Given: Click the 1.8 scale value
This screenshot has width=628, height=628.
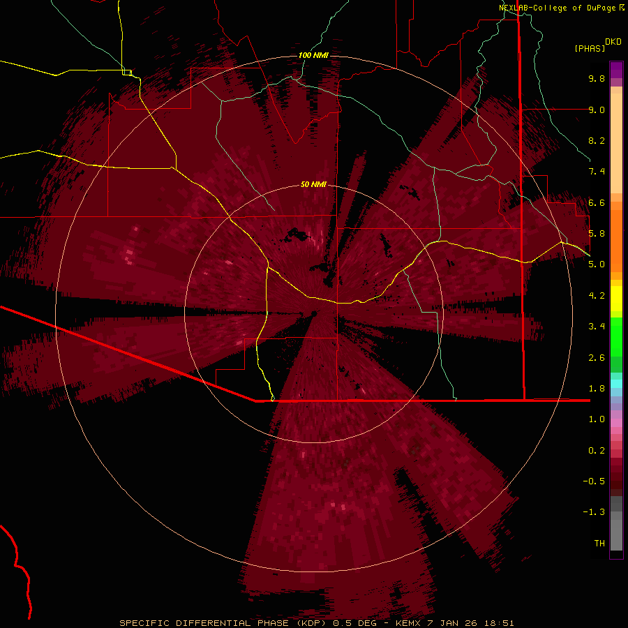Looking at the screenshot, I should [x=597, y=389].
